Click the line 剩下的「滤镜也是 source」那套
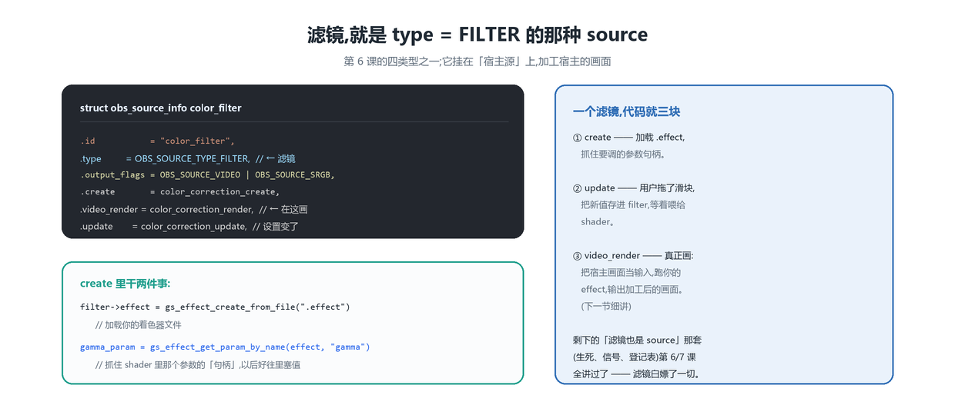The width and height of the screenshot is (955, 415). point(638,340)
